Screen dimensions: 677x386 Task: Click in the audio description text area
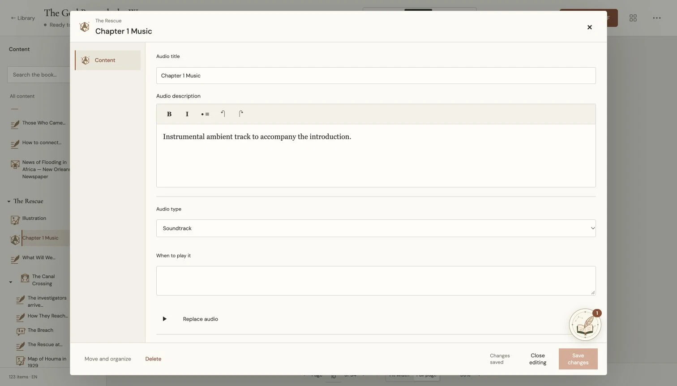tap(376, 155)
